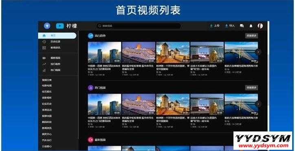Click explore more button for 热门视频 section
This screenshot has height=151, width=295.
pos(251,88)
